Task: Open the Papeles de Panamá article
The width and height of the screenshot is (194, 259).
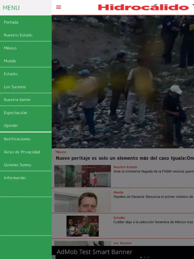Action: click(x=154, y=197)
